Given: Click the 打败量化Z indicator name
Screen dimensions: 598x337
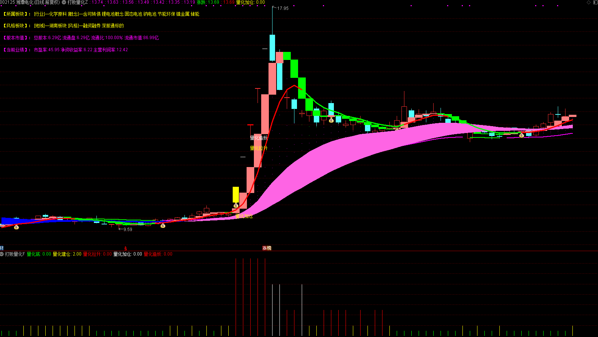Looking at the screenshot, I should [78, 2].
